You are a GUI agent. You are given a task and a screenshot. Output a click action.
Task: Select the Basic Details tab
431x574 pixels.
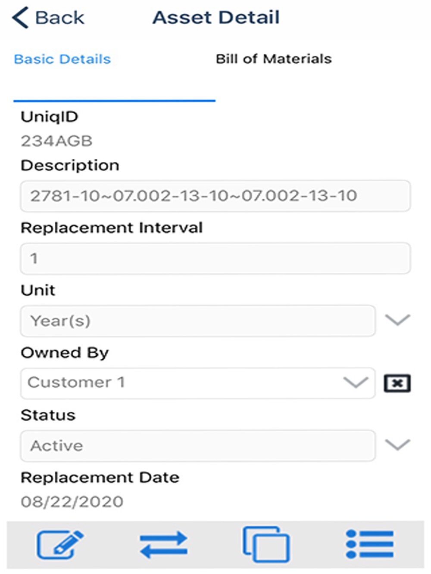[x=62, y=59]
